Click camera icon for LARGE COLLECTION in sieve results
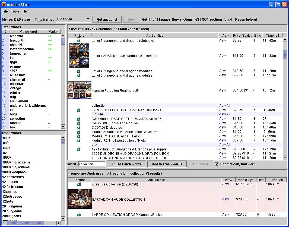This screenshot has width=289, height=227. tap(78, 110)
